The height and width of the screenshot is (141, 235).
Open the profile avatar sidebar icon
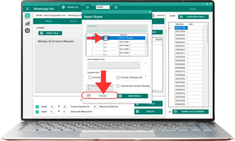click(27, 16)
